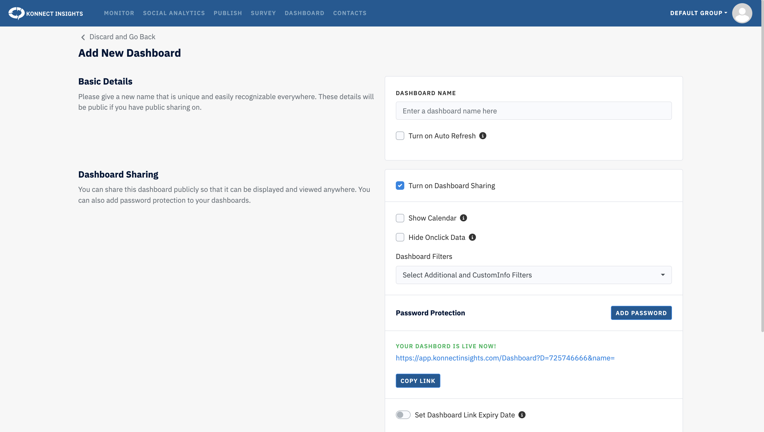Open the Contacts menu

[x=349, y=13]
